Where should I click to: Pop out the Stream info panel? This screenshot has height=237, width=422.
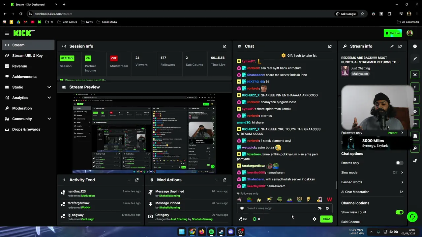tap(400, 46)
